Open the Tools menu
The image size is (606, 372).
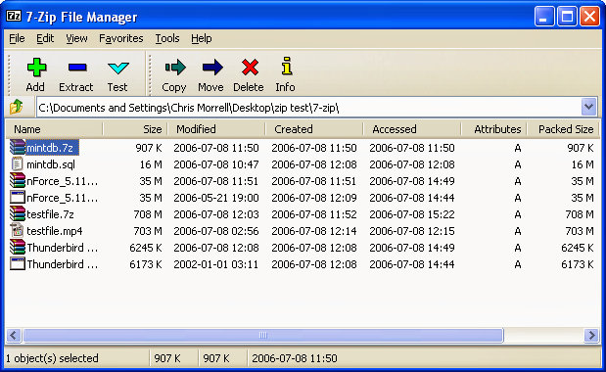(x=167, y=38)
